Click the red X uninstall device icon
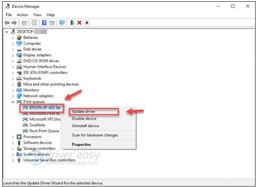 point(80,23)
